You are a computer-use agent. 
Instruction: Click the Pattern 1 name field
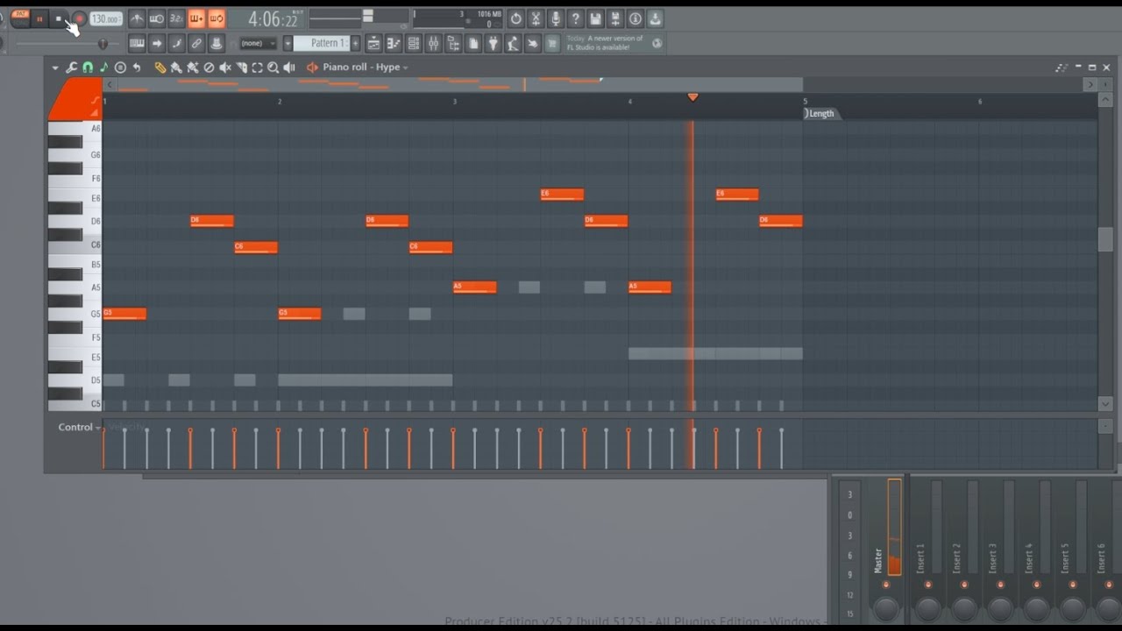pos(322,43)
